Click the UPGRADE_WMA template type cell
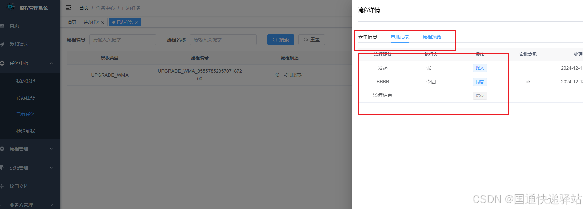 coord(110,75)
